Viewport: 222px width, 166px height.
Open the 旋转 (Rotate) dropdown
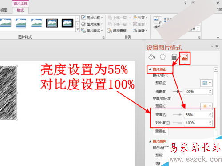(x=140, y=31)
